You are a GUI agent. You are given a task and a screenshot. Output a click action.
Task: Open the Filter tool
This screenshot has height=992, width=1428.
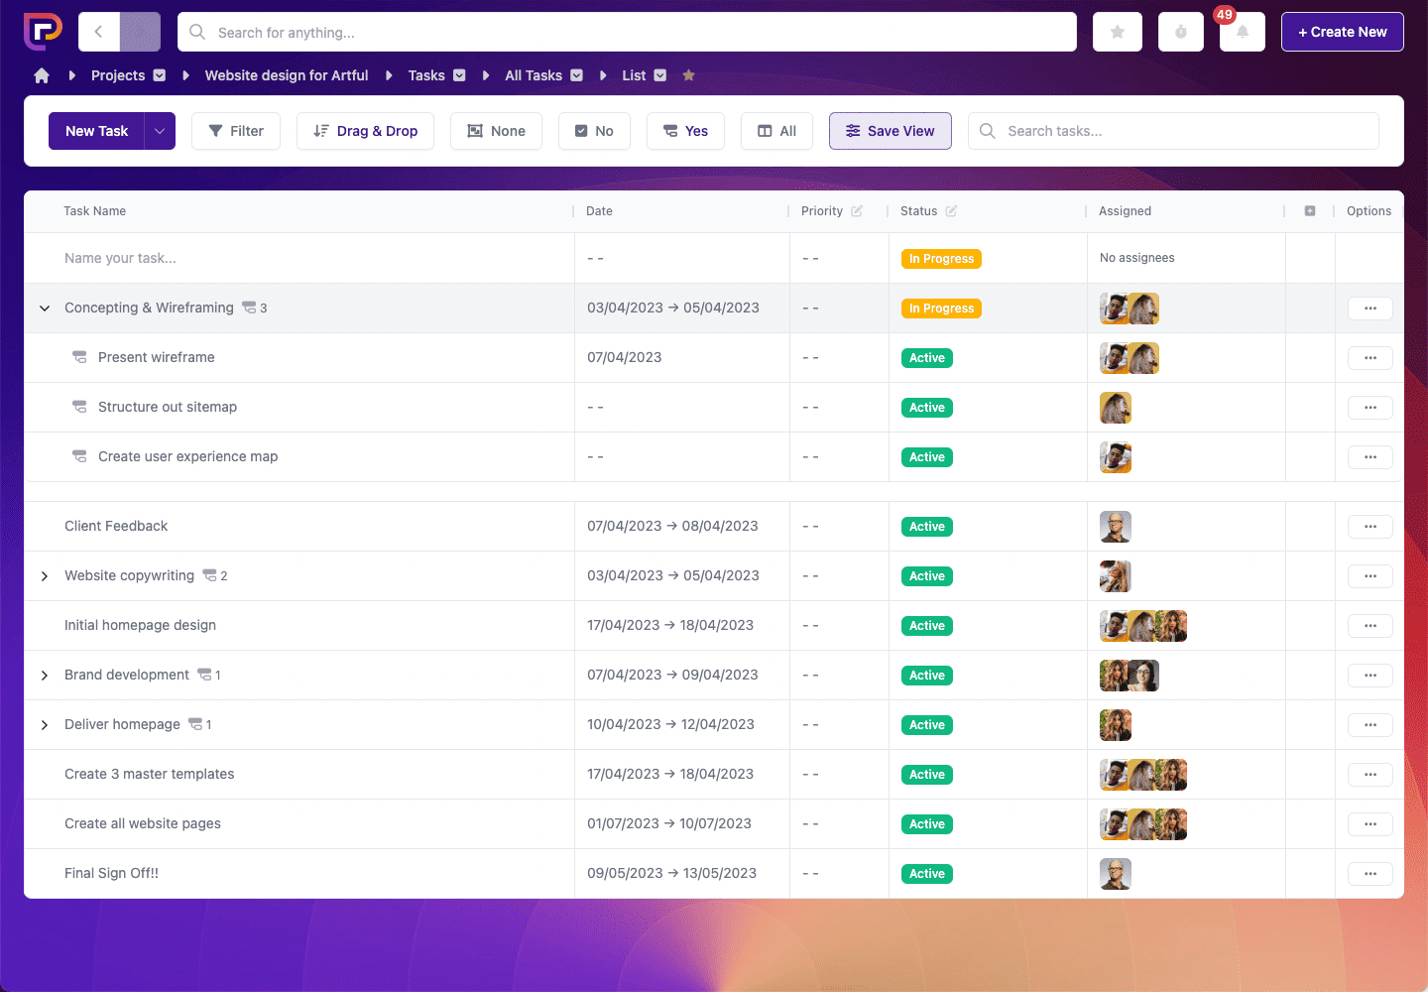click(x=235, y=130)
